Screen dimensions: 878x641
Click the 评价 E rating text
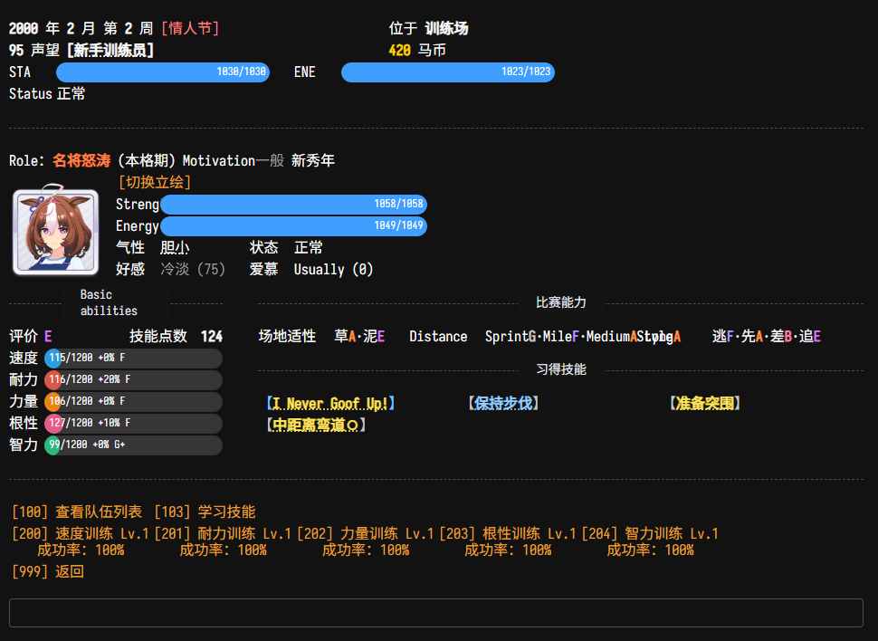[31, 336]
